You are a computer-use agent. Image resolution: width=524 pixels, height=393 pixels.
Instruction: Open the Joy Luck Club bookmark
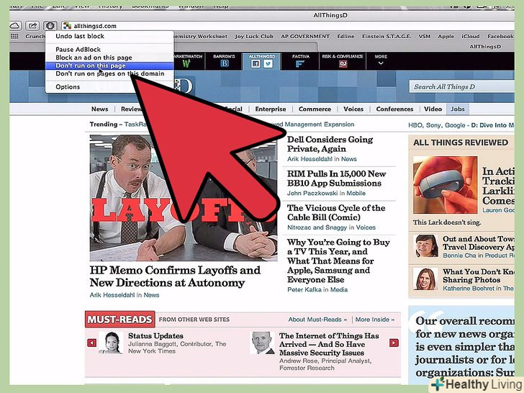pyautogui.click(x=254, y=37)
